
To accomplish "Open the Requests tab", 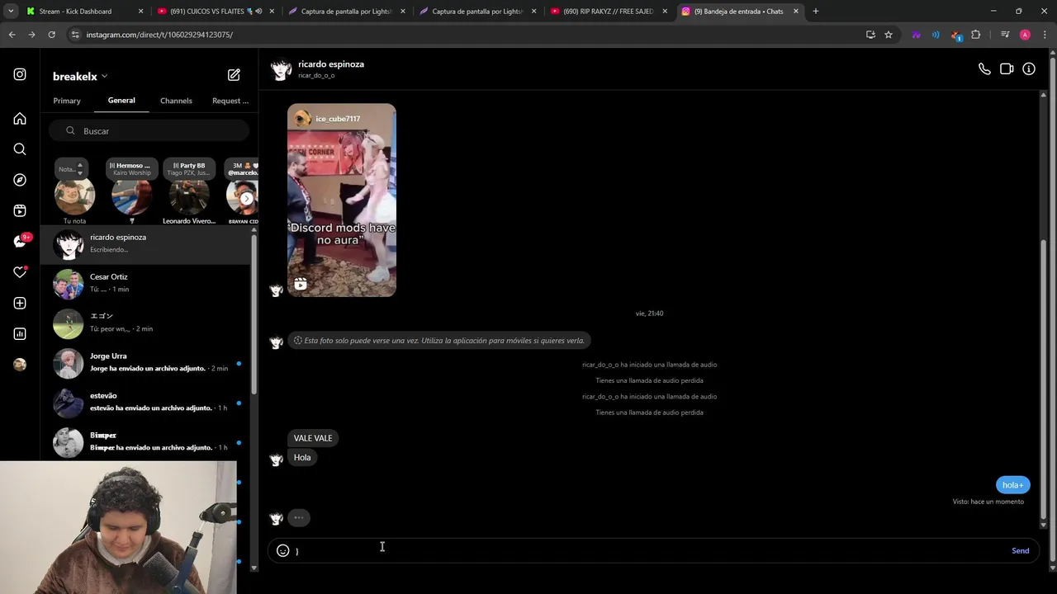I will tap(230, 101).
